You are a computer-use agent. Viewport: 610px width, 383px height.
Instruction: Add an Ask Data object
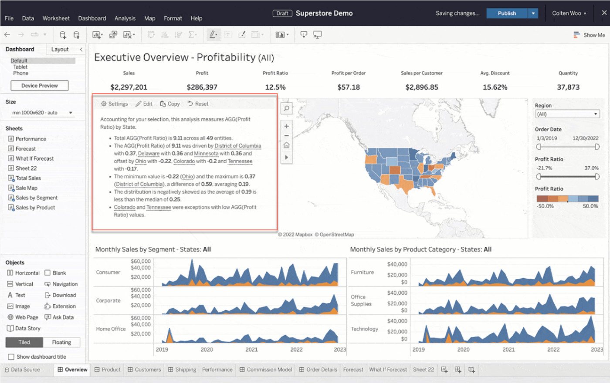click(59, 317)
